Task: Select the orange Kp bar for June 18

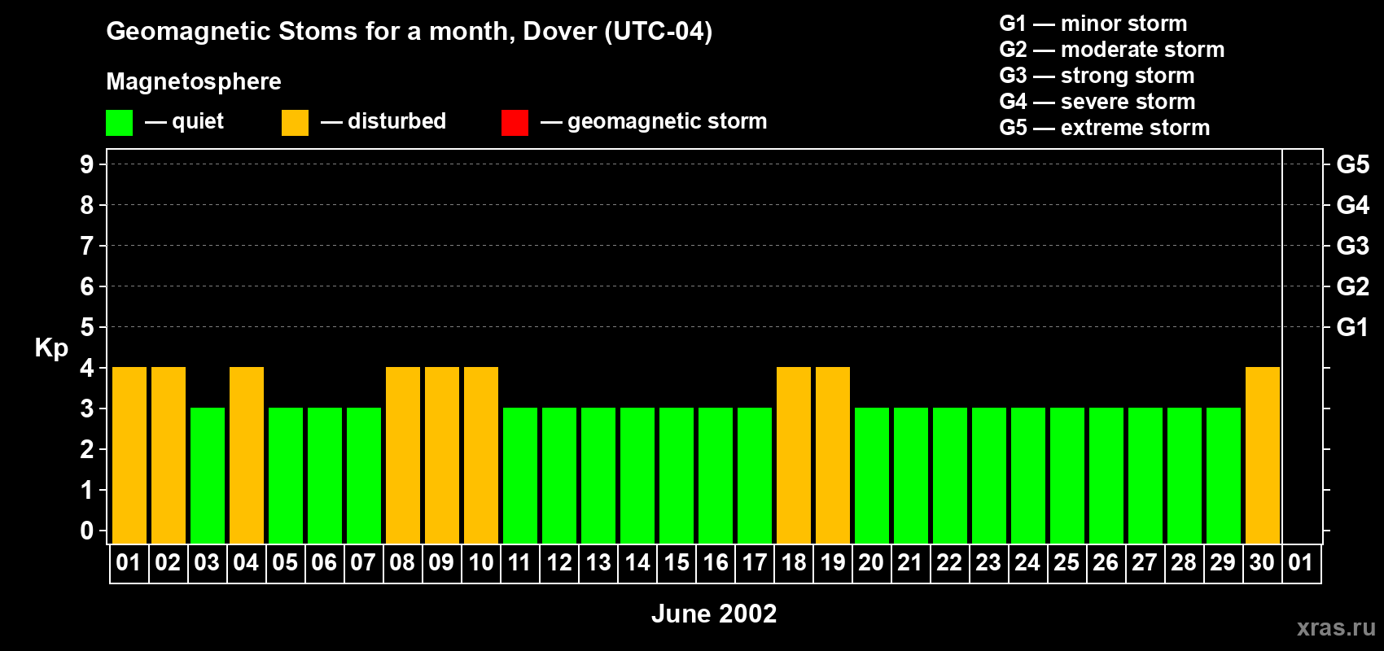Action: pyautogui.click(x=794, y=456)
